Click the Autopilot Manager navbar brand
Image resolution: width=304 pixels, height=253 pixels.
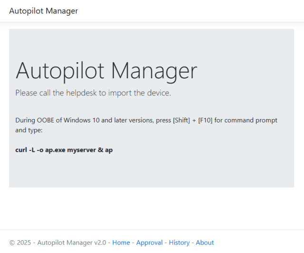click(x=44, y=11)
